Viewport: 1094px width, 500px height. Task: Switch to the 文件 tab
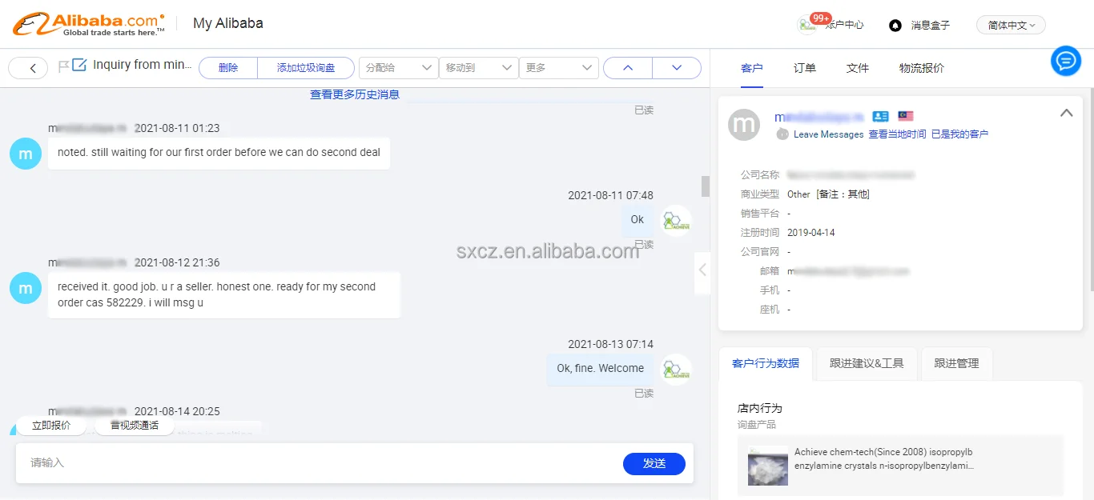(858, 69)
